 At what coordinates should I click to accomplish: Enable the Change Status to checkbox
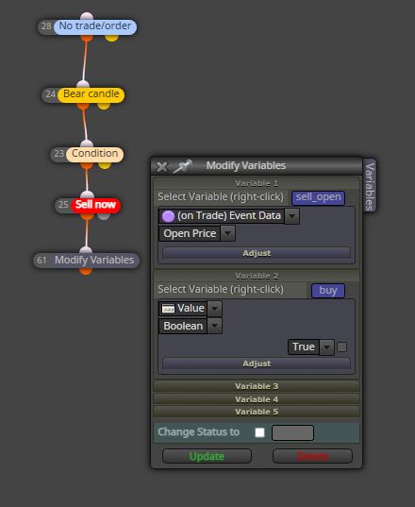pyautogui.click(x=259, y=432)
